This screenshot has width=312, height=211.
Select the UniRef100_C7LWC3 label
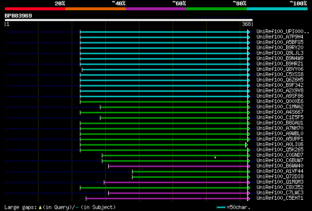280,193
